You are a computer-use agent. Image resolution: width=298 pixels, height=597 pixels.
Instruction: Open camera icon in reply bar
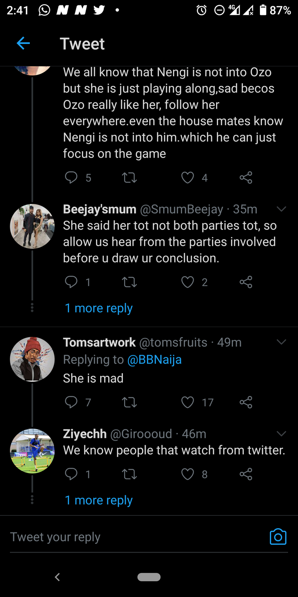(x=278, y=536)
